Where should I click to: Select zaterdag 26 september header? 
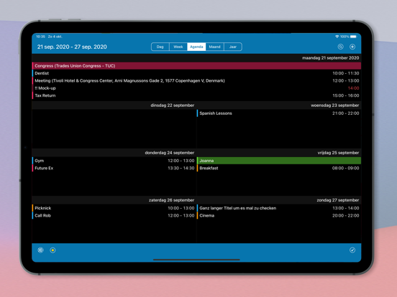(171, 200)
